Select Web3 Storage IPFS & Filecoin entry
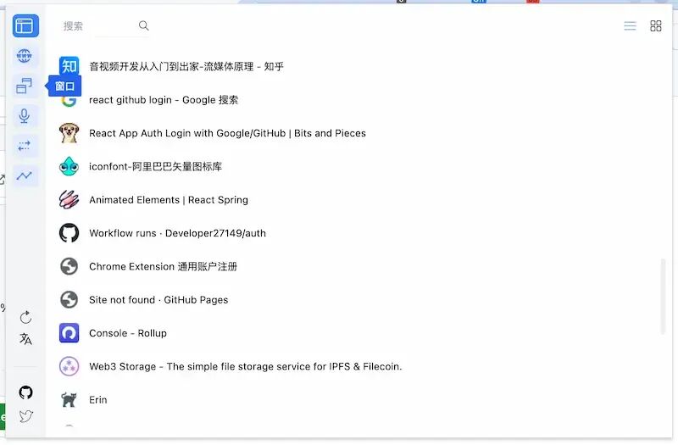The image size is (678, 445). point(246,366)
